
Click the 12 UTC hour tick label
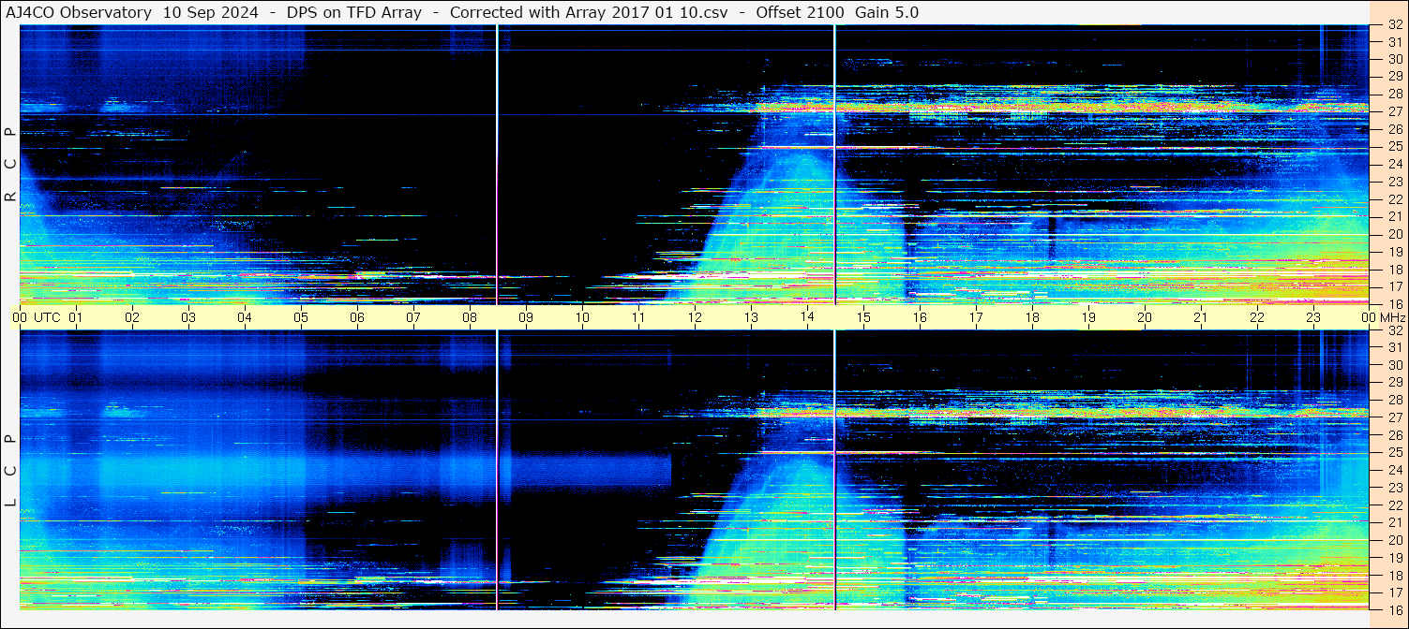(x=695, y=317)
